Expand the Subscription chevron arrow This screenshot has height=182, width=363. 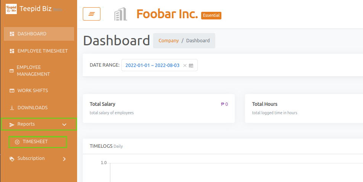point(65,159)
